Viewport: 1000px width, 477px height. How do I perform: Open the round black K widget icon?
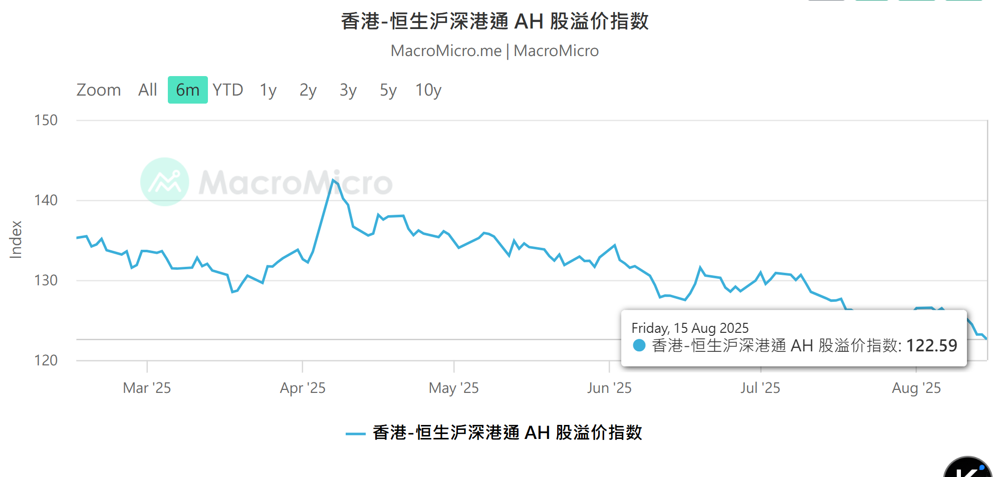click(968, 467)
